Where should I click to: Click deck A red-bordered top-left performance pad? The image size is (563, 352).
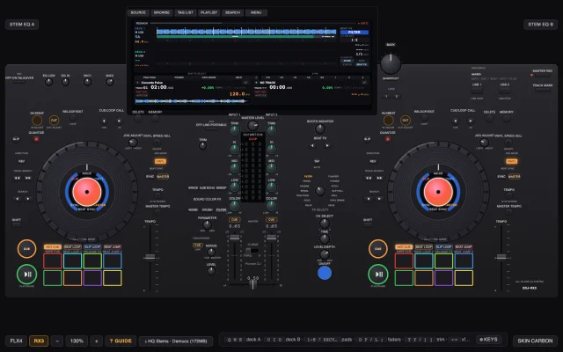point(53,261)
